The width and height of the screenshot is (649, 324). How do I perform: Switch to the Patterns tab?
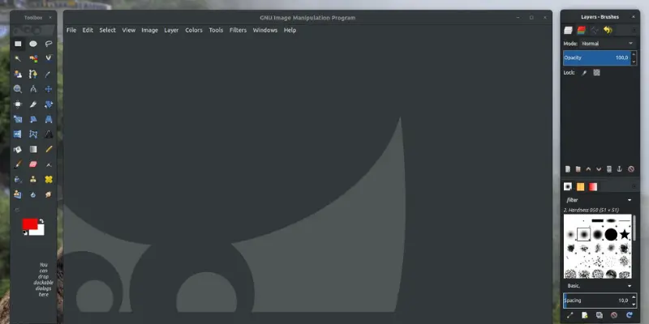580,187
